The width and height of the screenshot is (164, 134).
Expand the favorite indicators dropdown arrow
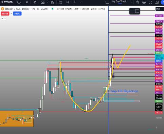[48, 2]
